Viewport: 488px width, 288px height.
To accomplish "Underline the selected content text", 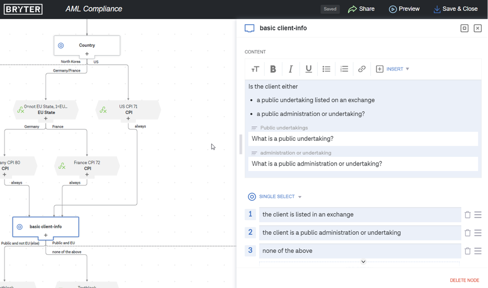I will click(308, 69).
